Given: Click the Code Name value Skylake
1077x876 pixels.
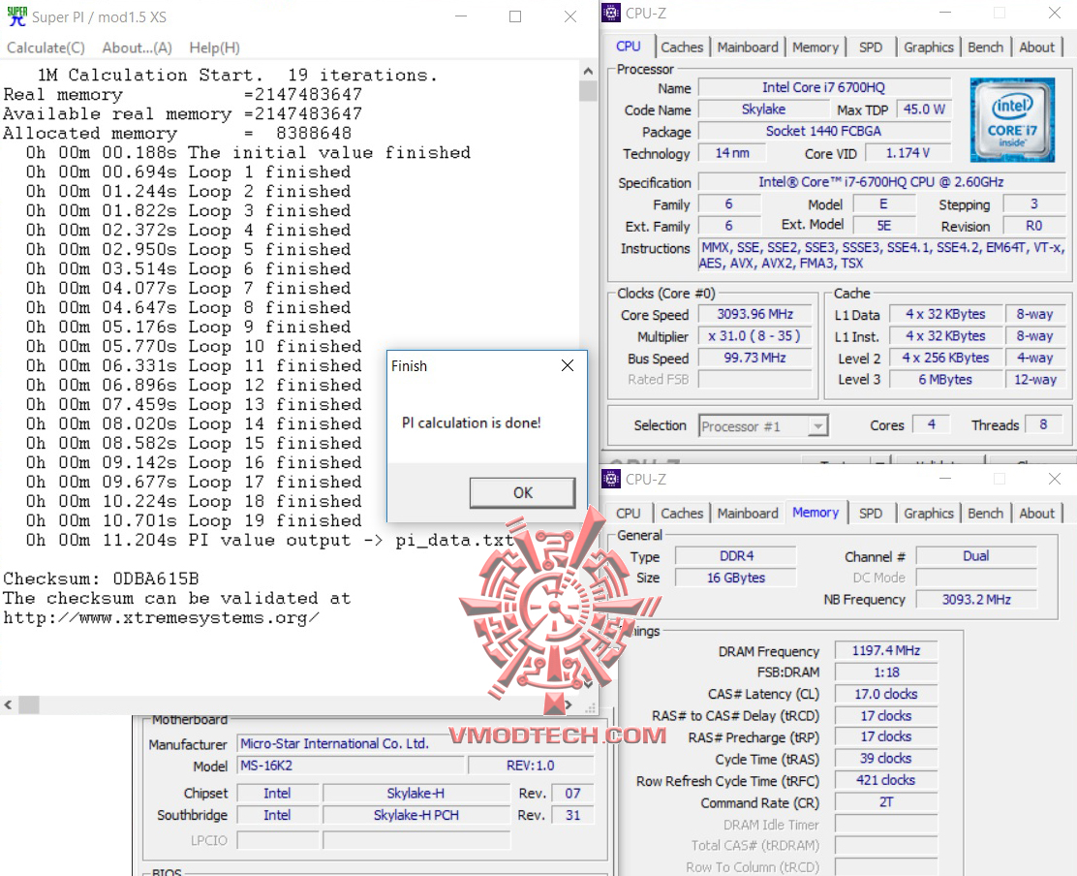Looking at the screenshot, I should click(x=763, y=109).
